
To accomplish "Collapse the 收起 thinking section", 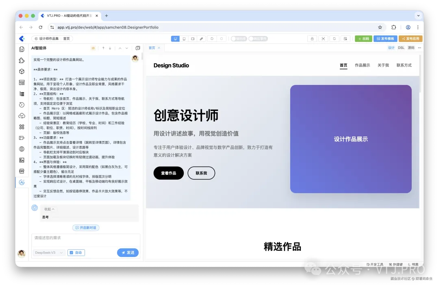I will pyautogui.click(x=49, y=209).
